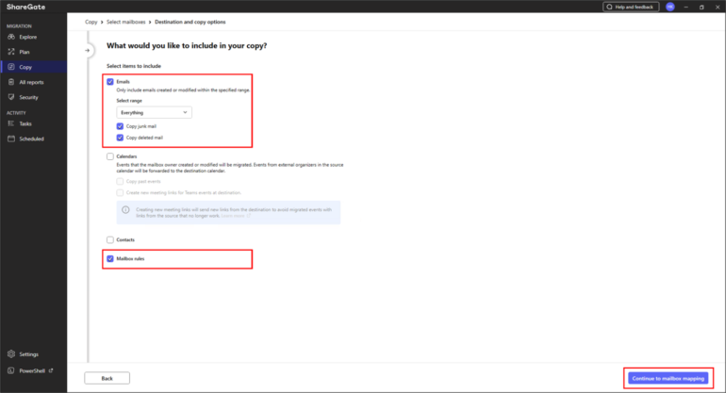Open Security shield icon in sidebar
The width and height of the screenshot is (726, 393).
(x=10, y=97)
